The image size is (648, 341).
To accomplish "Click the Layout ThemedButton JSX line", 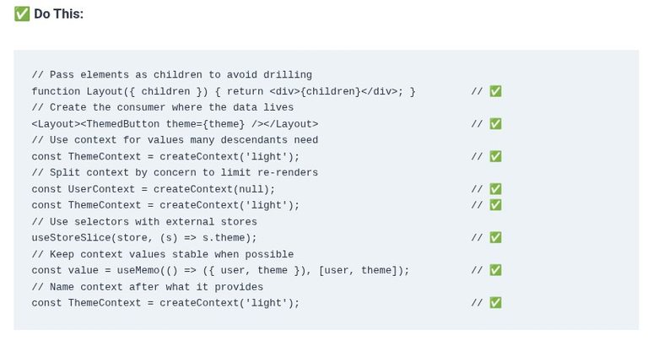I will (175, 124).
